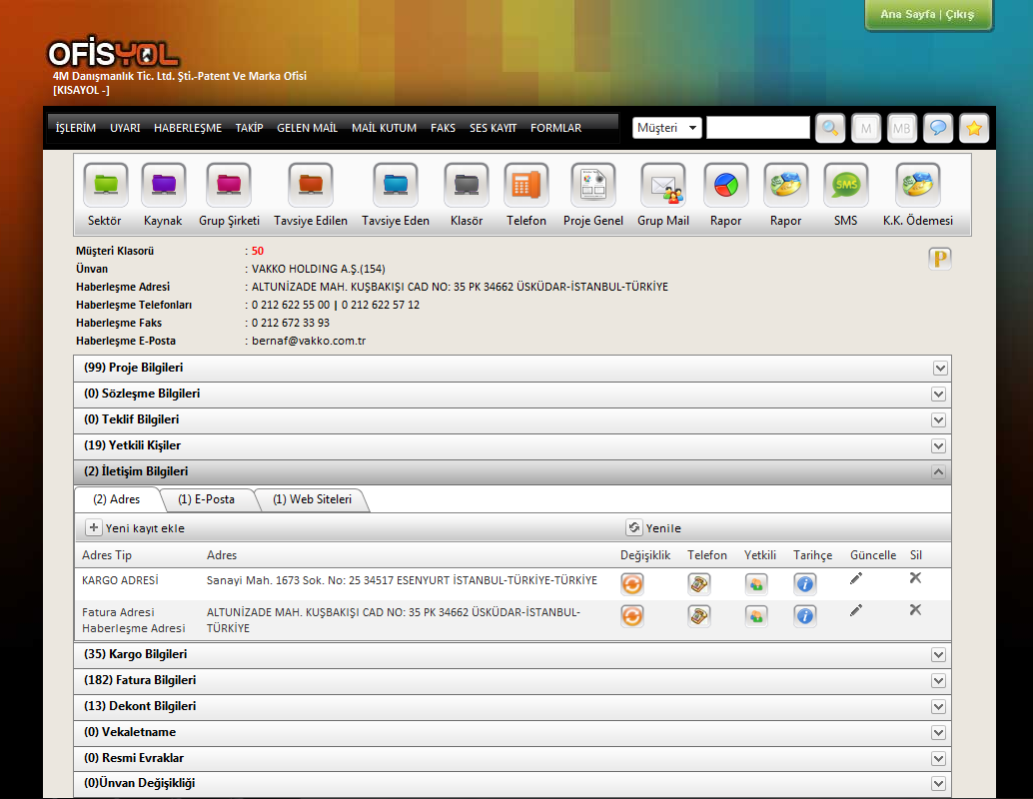
Task: Open the HABERLEŞME menu
Action: (188, 128)
